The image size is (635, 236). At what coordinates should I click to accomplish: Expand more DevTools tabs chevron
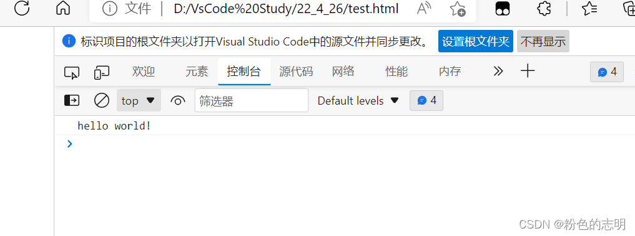[498, 72]
